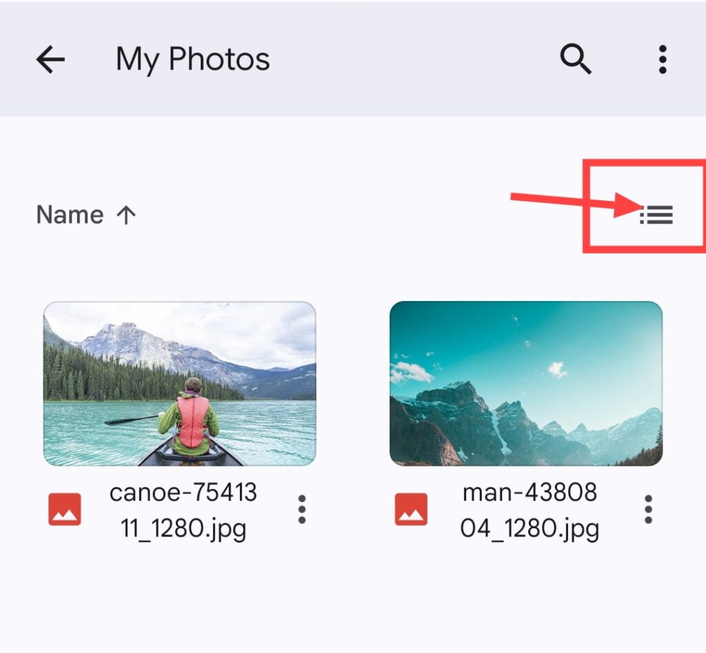Select the file name canoe-7541311_1280.jpg
The image size is (706, 653).
click(183, 510)
